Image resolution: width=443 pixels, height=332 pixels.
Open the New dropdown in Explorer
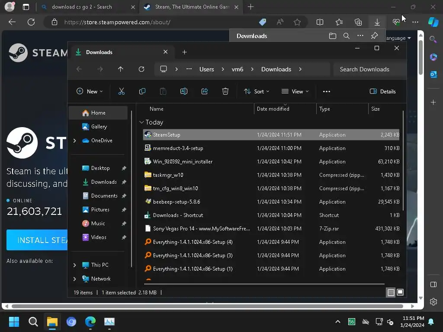point(90,91)
